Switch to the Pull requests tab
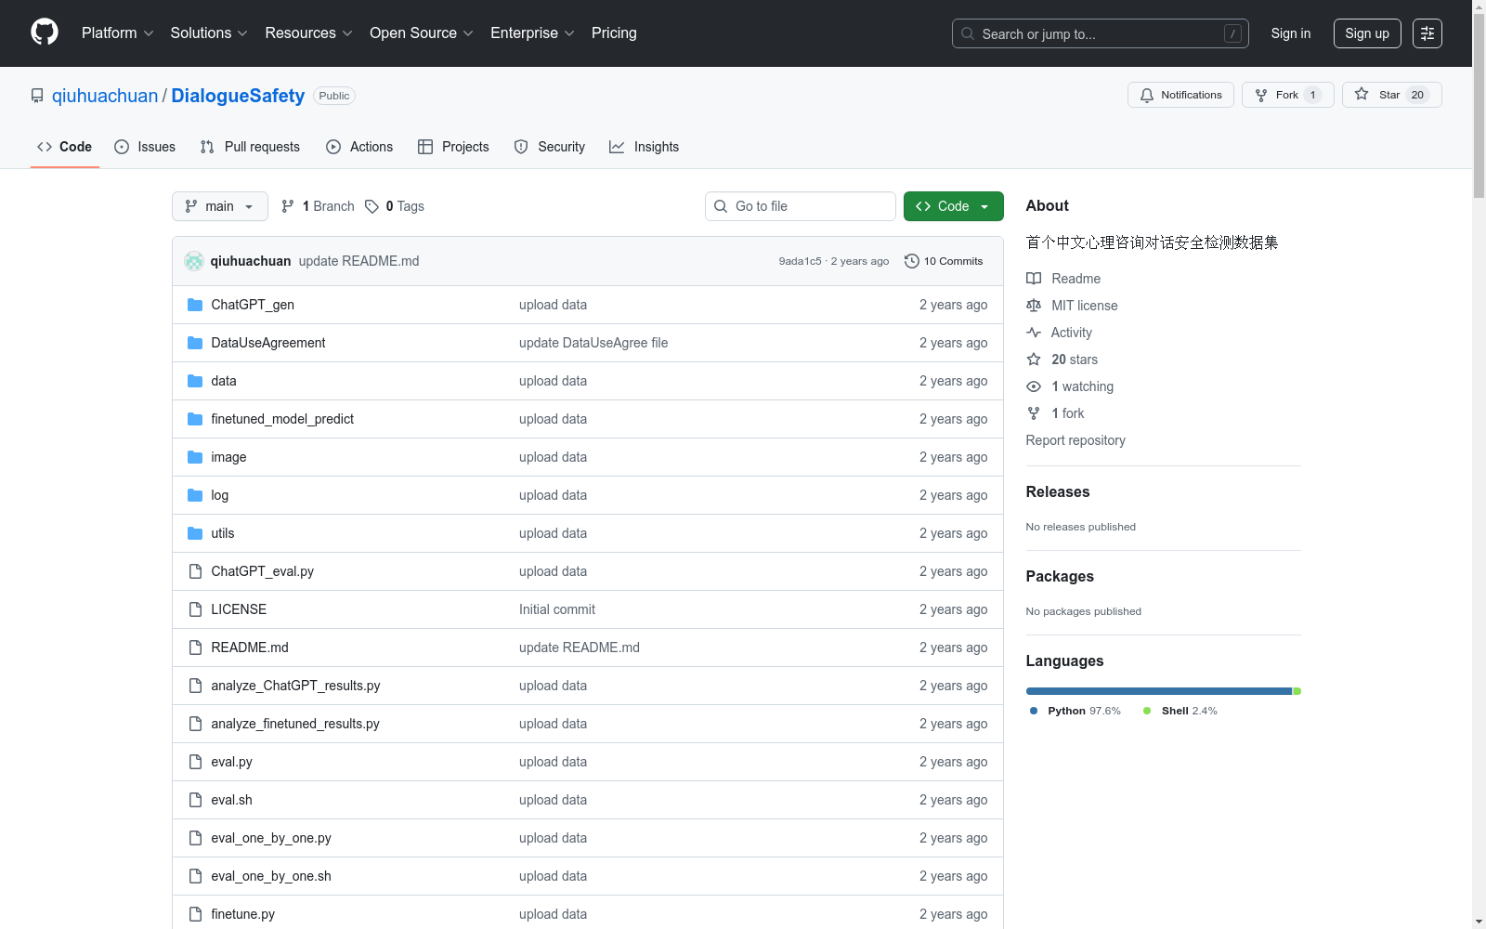This screenshot has height=929, width=1486. tap(250, 147)
